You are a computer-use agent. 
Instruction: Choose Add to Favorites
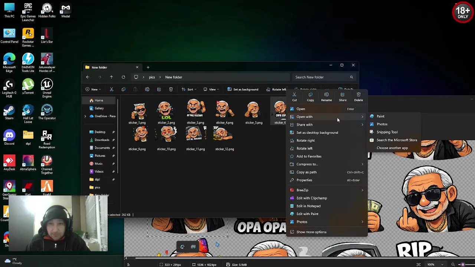(328, 156)
